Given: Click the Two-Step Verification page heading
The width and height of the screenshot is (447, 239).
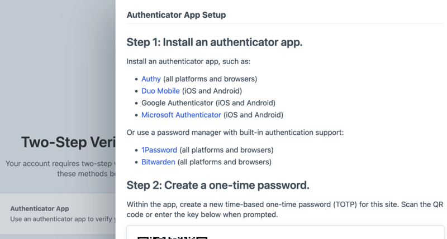Looking at the screenshot, I should (68, 143).
